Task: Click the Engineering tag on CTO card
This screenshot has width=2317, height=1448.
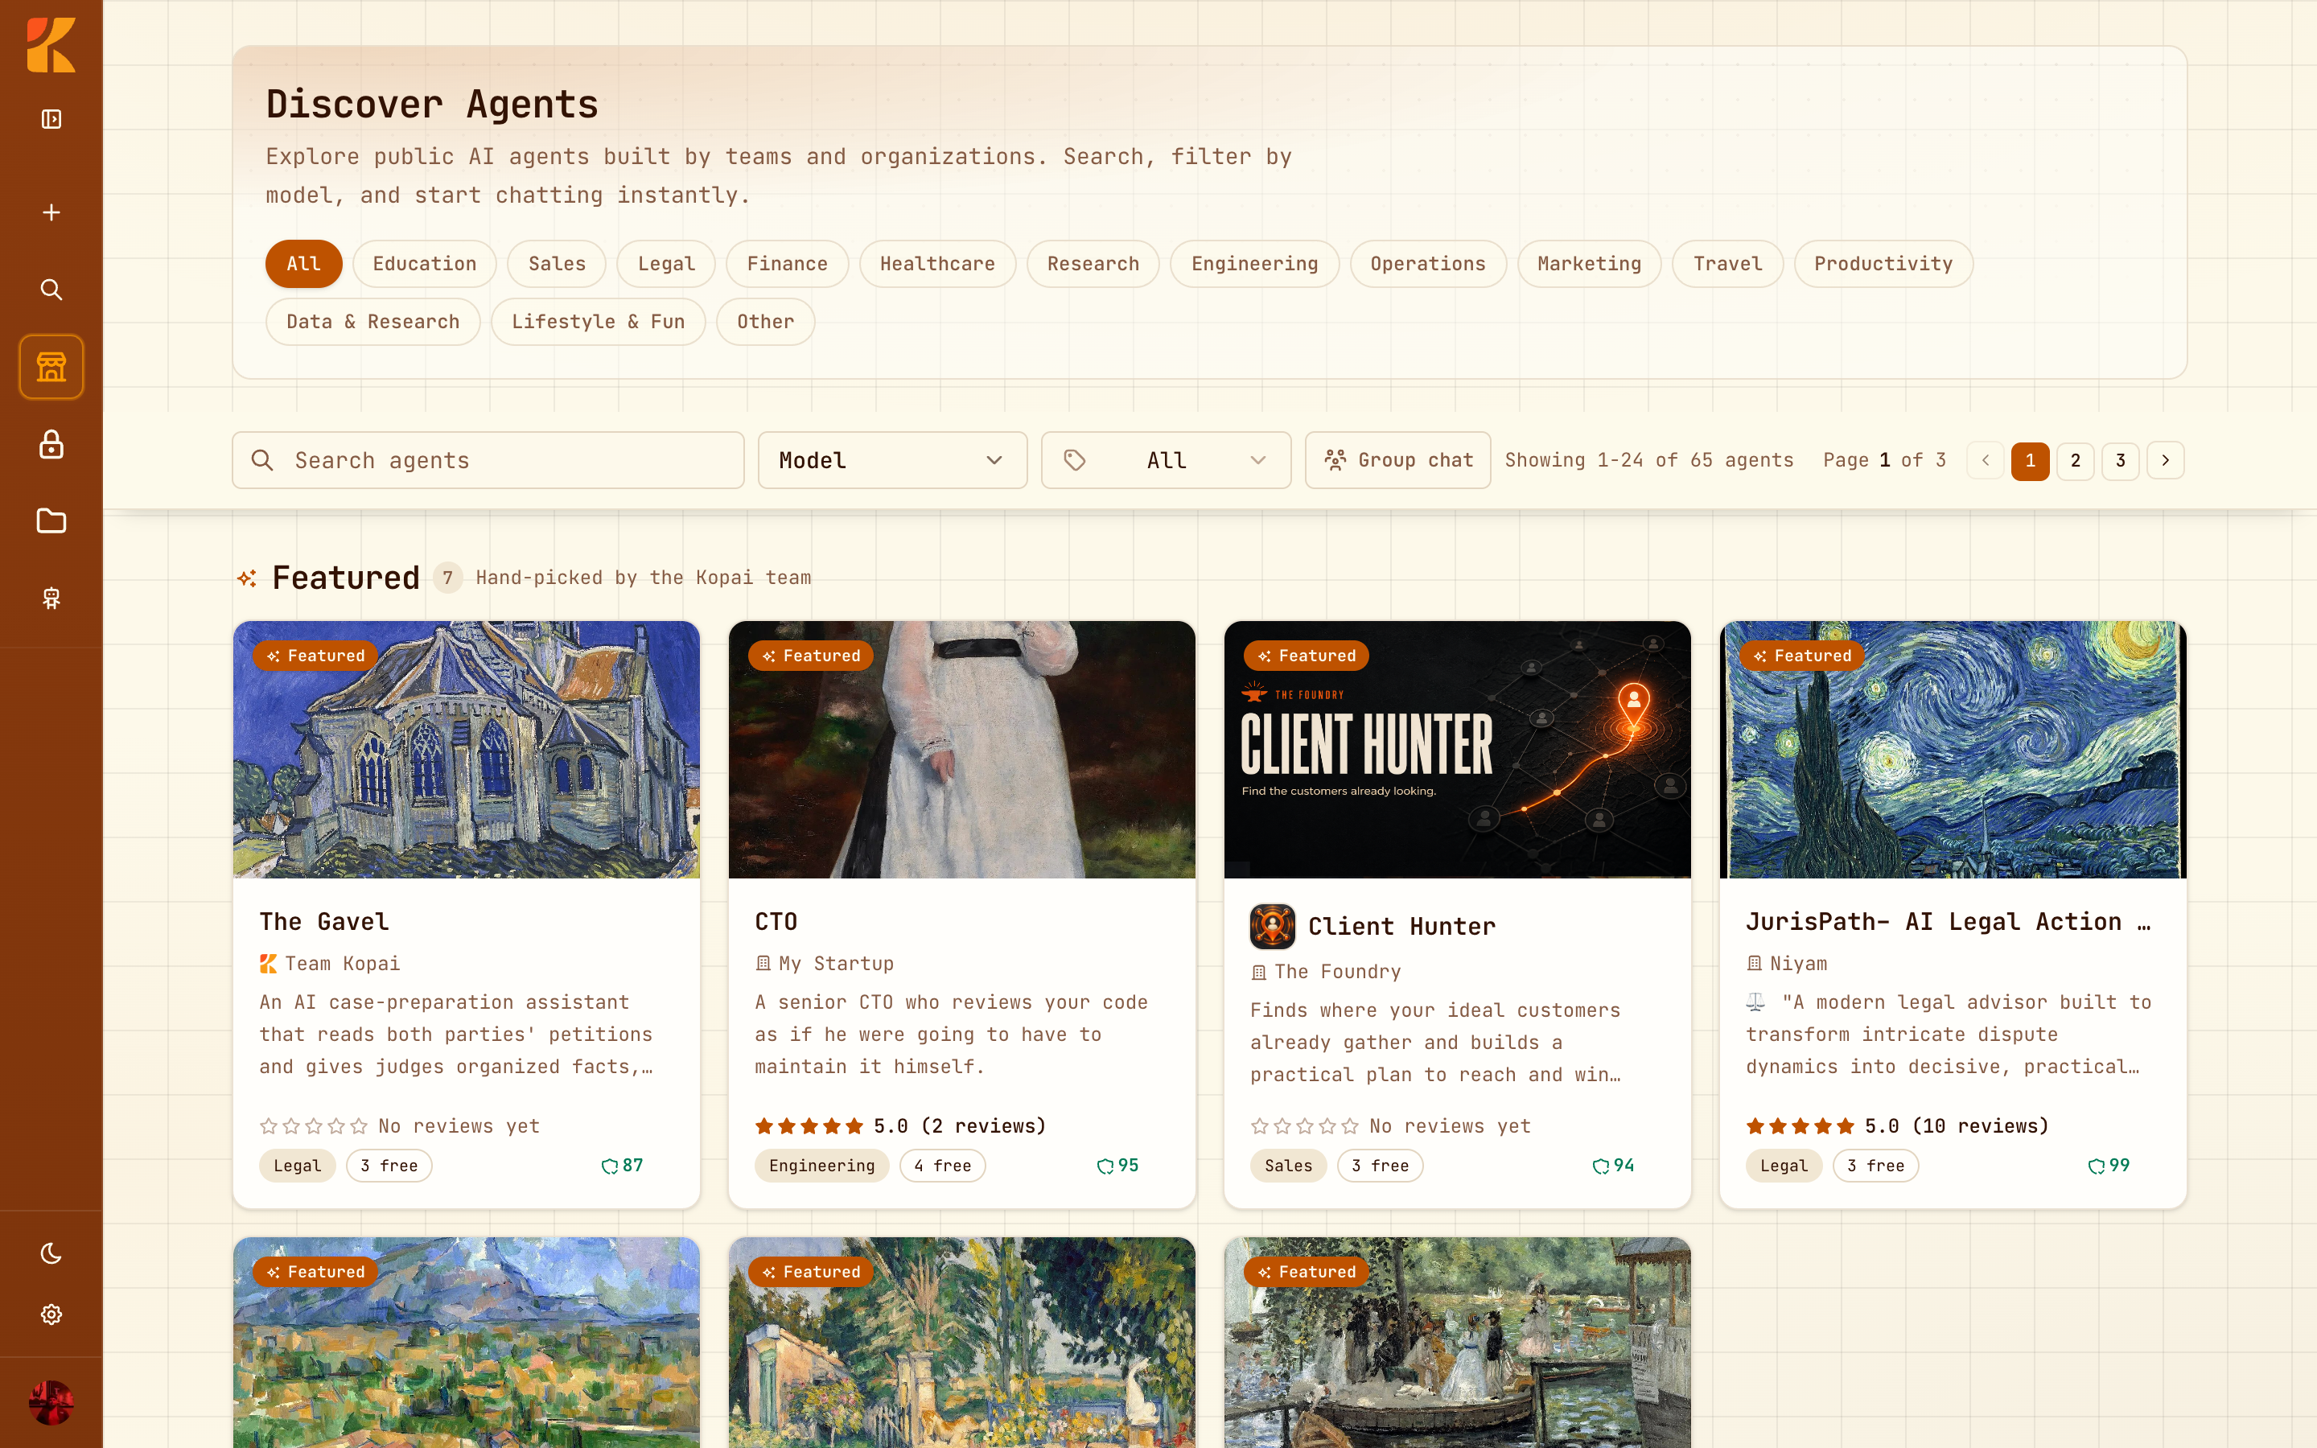Action: 821,1166
